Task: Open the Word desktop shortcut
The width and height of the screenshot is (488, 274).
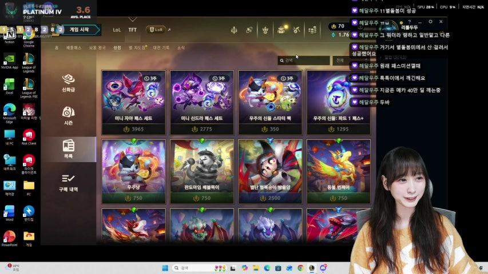Action: tap(10, 213)
